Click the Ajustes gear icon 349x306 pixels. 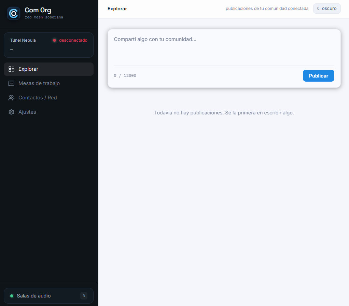pyautogui.click(x=11, y=112)
